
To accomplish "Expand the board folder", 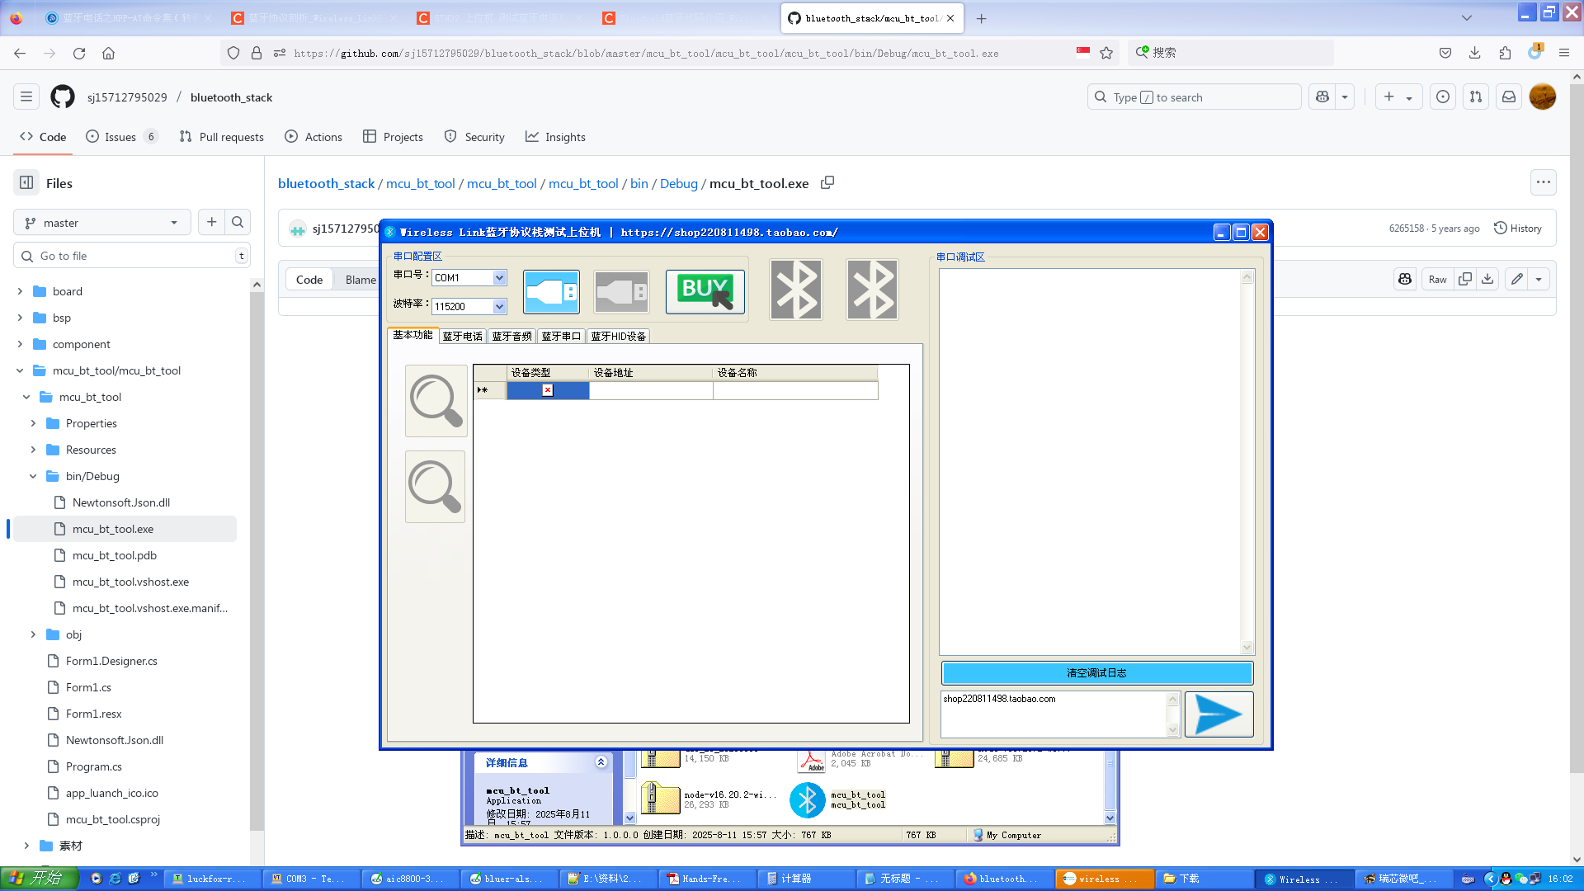I will pyautogui.click(x=21, y=291).
